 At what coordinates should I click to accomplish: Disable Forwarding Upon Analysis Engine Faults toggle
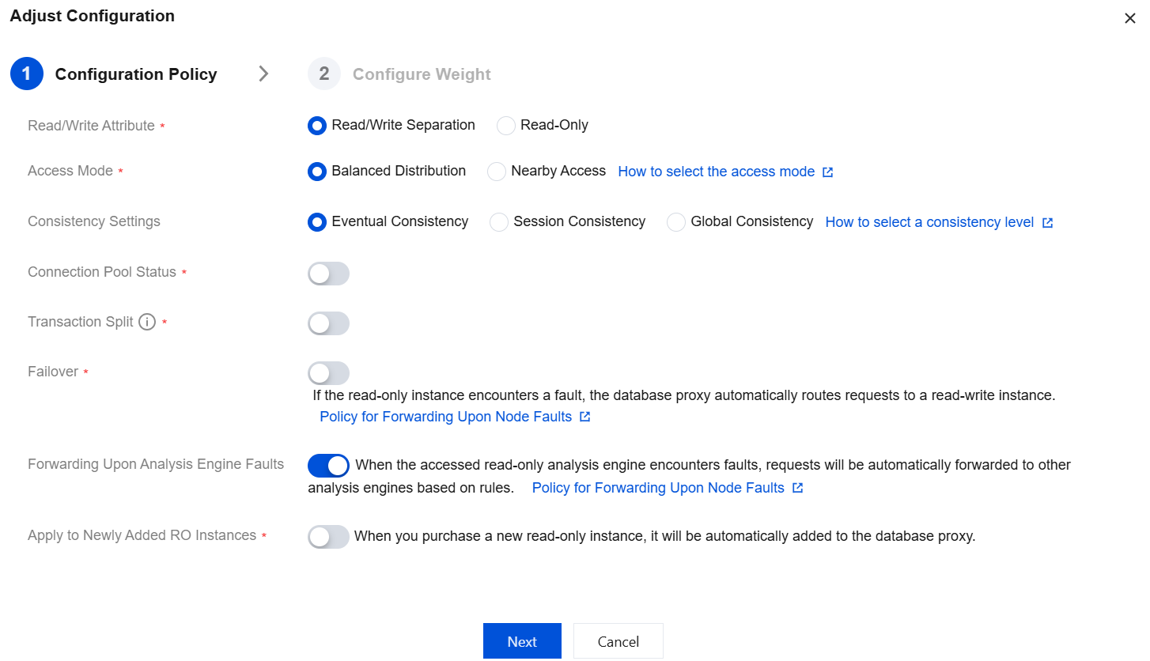(328, 466)
